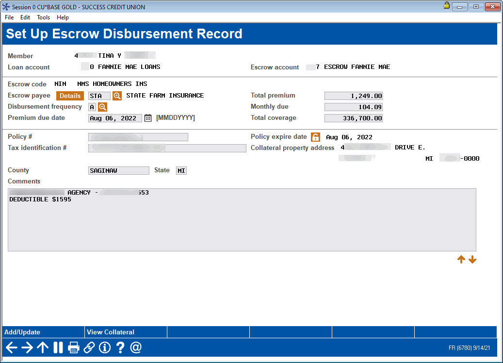Click the circled information icon
The width and height of the screenshot is (503, 363).
(x=105, y=347)
